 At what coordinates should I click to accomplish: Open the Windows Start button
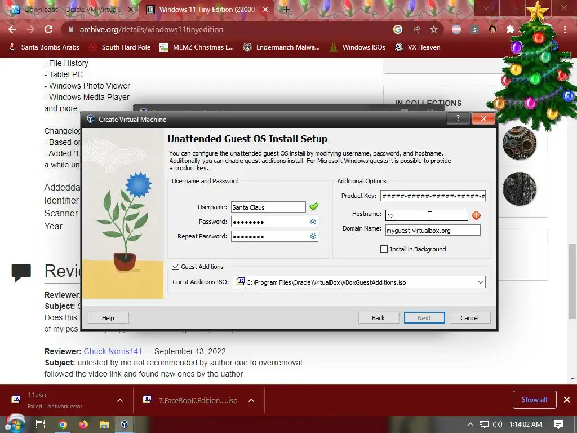[x=14, y=424]
